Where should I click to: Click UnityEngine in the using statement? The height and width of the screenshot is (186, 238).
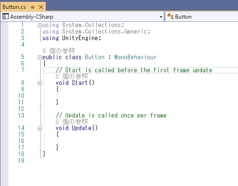(80, 38)
